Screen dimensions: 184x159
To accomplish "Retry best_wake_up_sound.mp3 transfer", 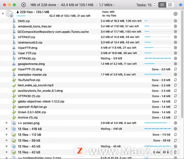I will click(x=175, y=85).
